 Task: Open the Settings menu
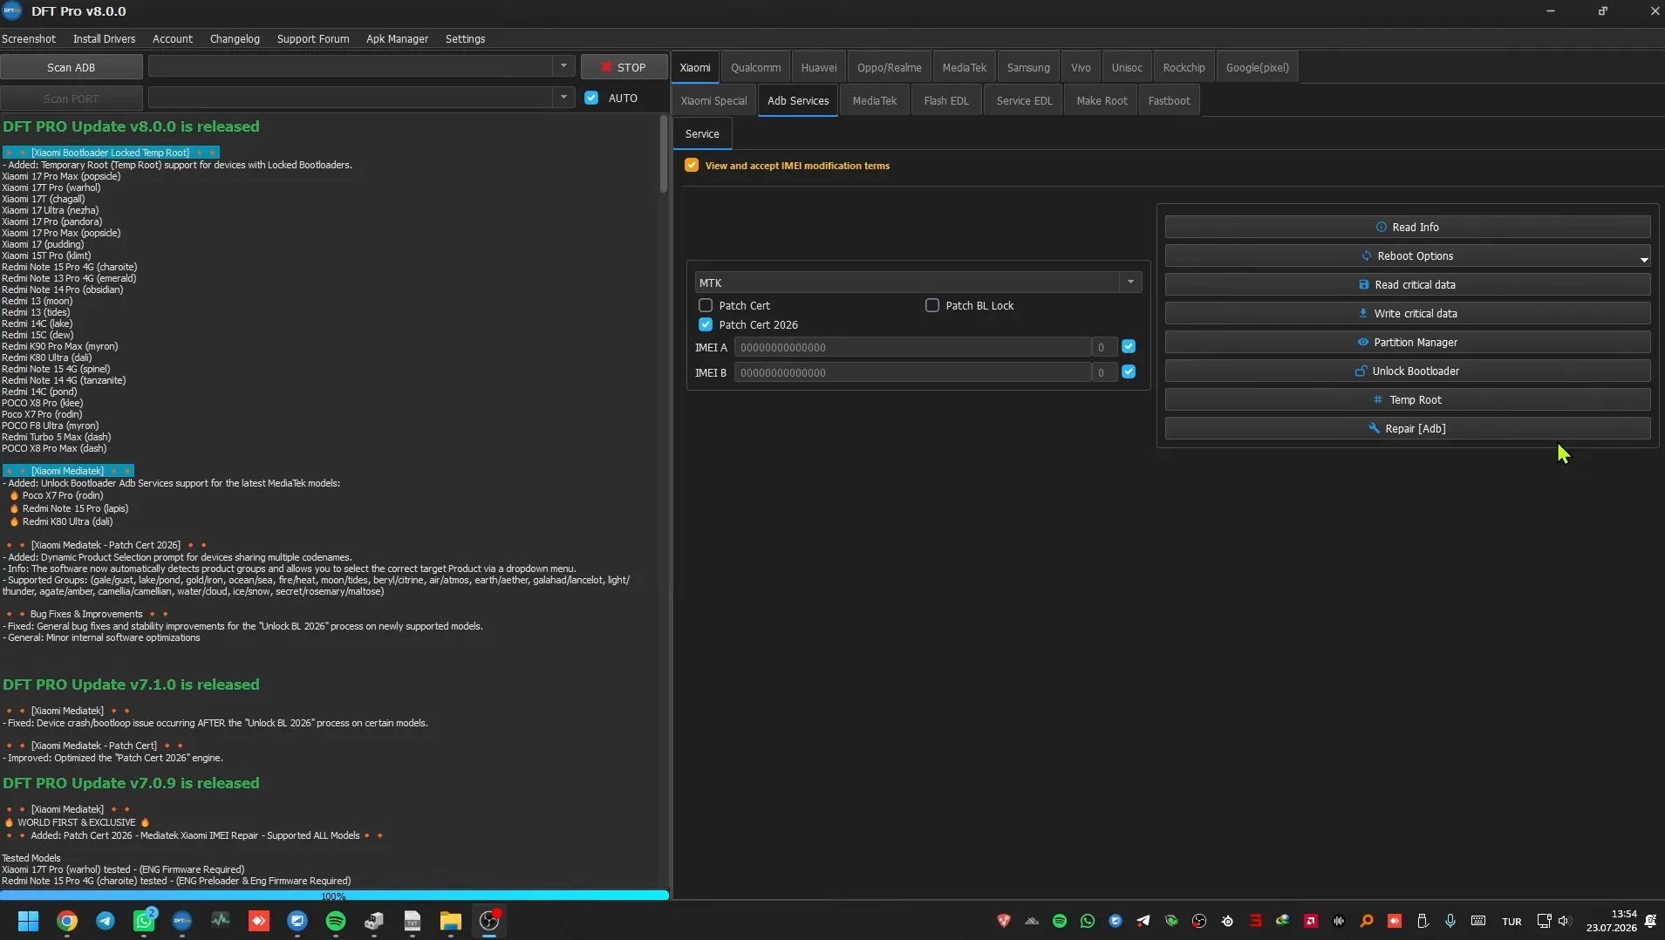[465, 38]
